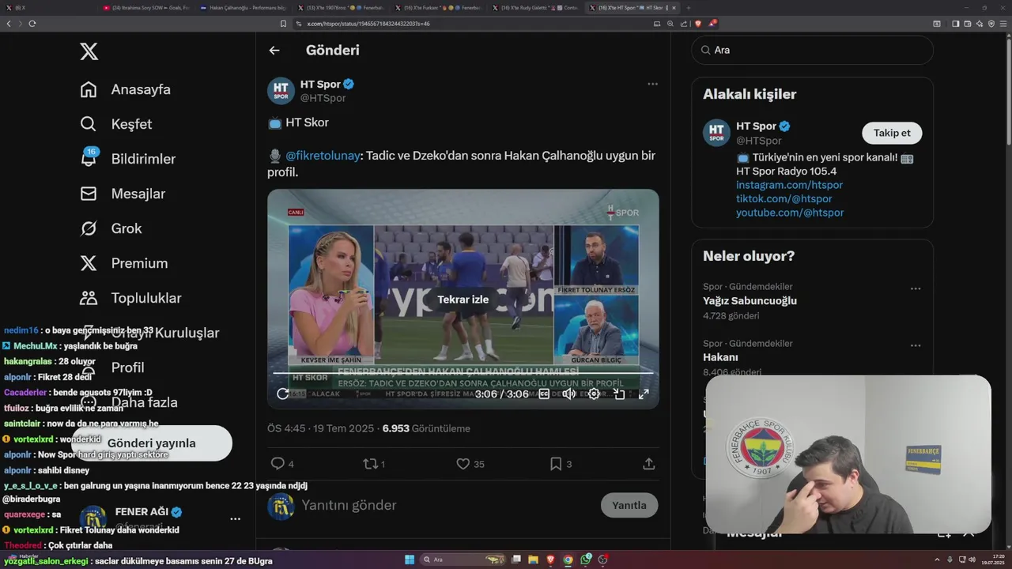Bookmark page icon in address bar
The height and width of the screenshot is (569, 1012).
pos(283,24)
